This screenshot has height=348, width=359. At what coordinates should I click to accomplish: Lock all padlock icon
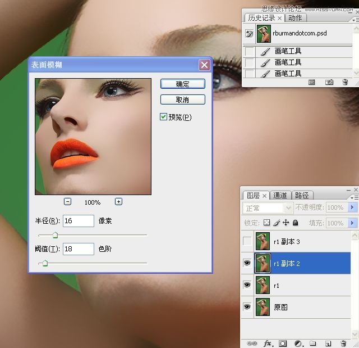(x=296, y=223)
